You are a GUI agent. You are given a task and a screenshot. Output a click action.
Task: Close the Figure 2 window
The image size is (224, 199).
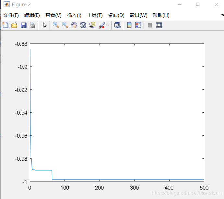pos(217,4)
